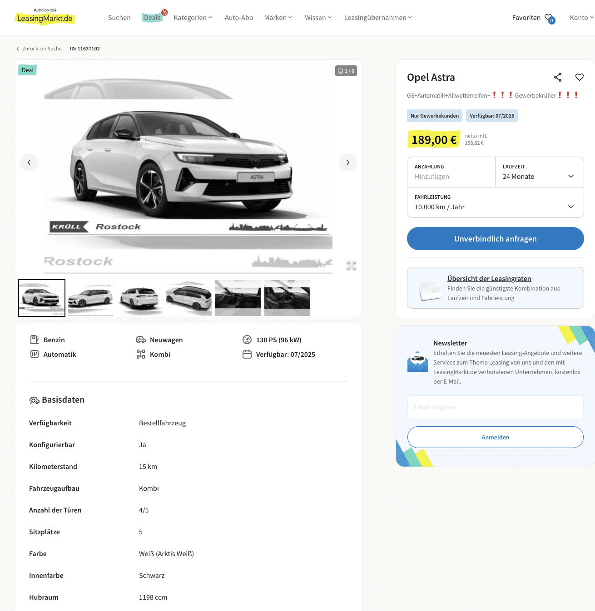Screen dimensions: 595x611
Task: Click the LeasingMarkt.de logo
Action: tap(45, 17)
